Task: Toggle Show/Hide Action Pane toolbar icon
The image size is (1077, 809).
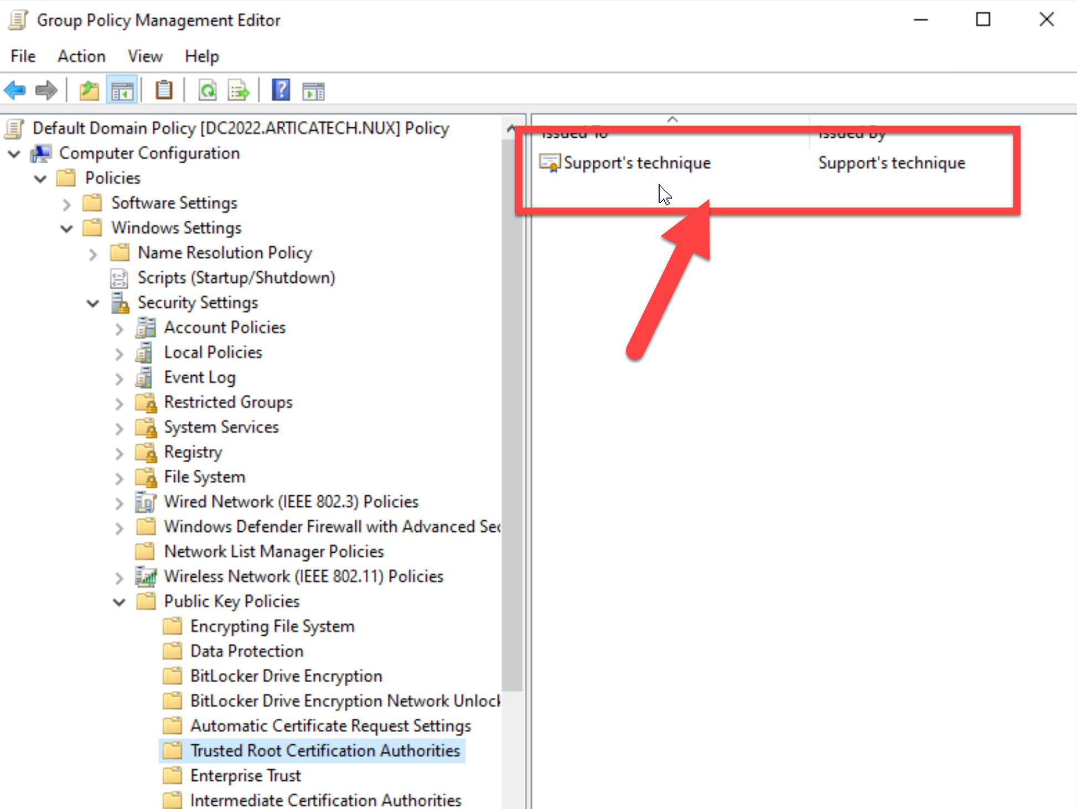Action: point(313,90)
